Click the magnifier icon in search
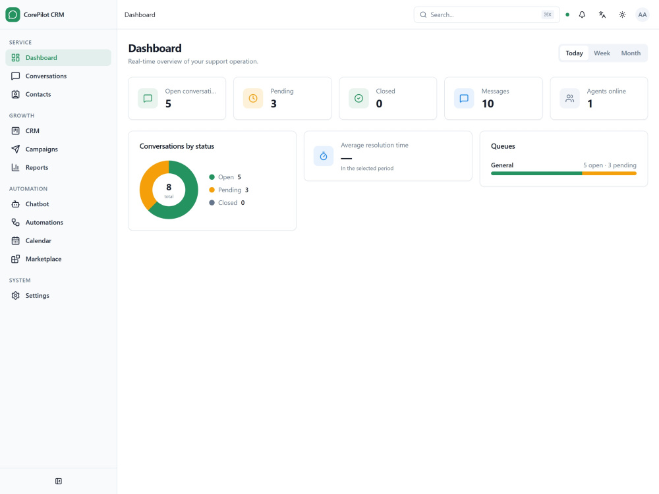The width and height of the screenshot is (659, 494). point(423,14)
